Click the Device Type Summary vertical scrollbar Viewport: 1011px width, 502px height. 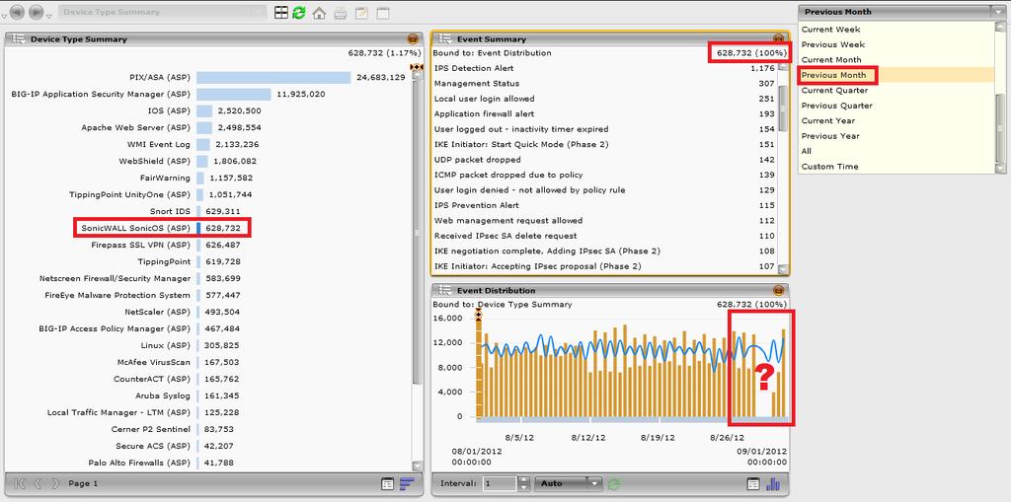click(418, 270)
